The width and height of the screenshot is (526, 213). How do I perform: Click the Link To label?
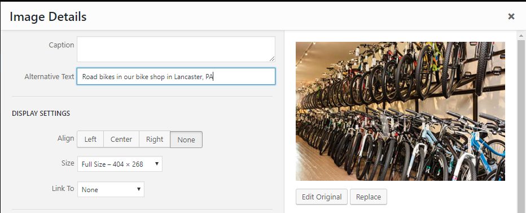(x=63, y=189)
